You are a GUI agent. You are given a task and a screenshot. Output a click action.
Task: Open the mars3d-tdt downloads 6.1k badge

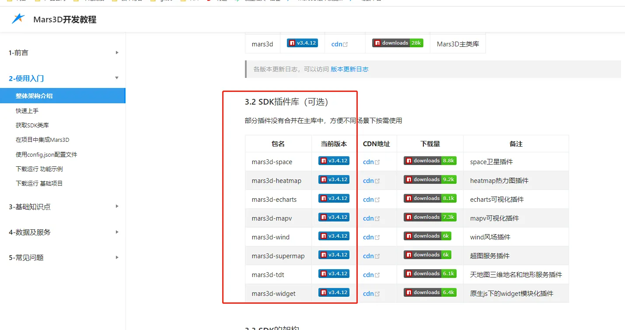(x=430, y=274)
